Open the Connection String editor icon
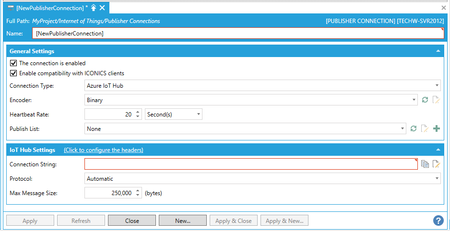 pos(436,164)
